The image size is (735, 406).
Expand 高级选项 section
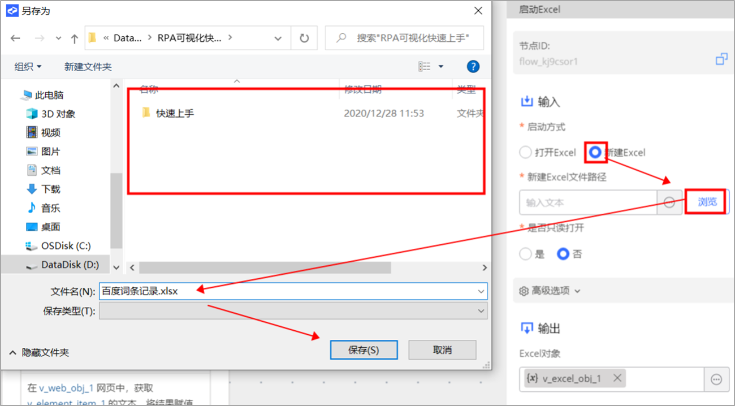coord(550,291)
